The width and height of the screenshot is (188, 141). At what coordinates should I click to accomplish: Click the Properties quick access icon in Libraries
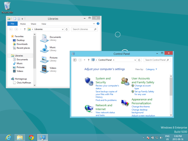point(15,19)
